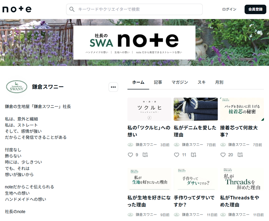
Task: Open article 接着芯って何故大事?
Action: coord(239,131)
